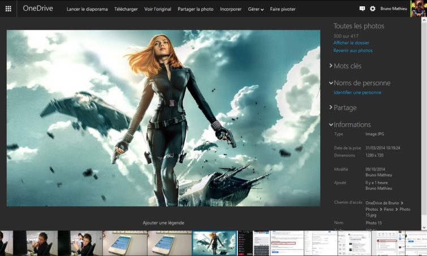Collapse the Noms de personne section
This screenshot has height=256, width=427.
pyautogui.click(x=360, y=83)
